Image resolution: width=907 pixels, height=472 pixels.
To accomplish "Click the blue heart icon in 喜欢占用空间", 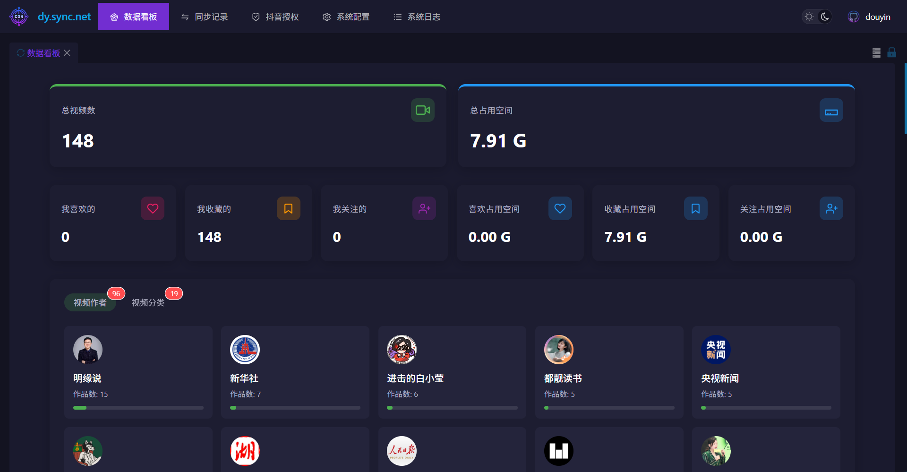I will pyautogui.click(x=560, y=208).
